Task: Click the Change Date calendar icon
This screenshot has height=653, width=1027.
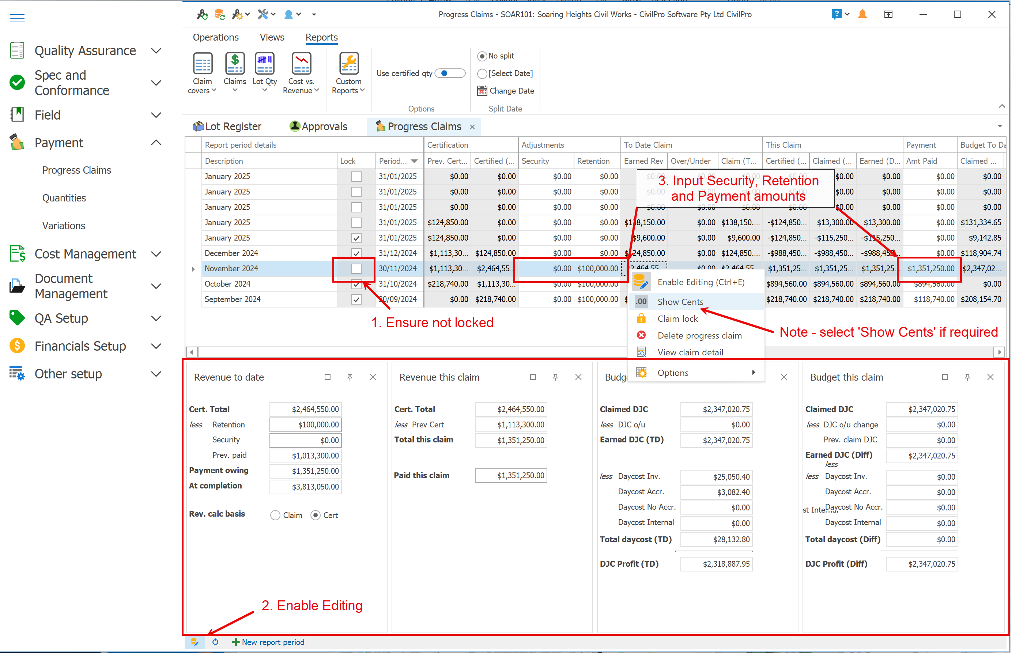Action: [482, 91]
